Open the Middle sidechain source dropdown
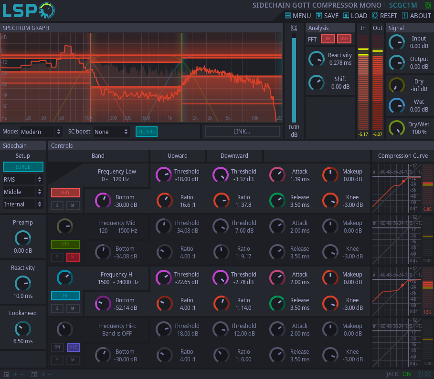434x379 pixels. pos(23,192)
